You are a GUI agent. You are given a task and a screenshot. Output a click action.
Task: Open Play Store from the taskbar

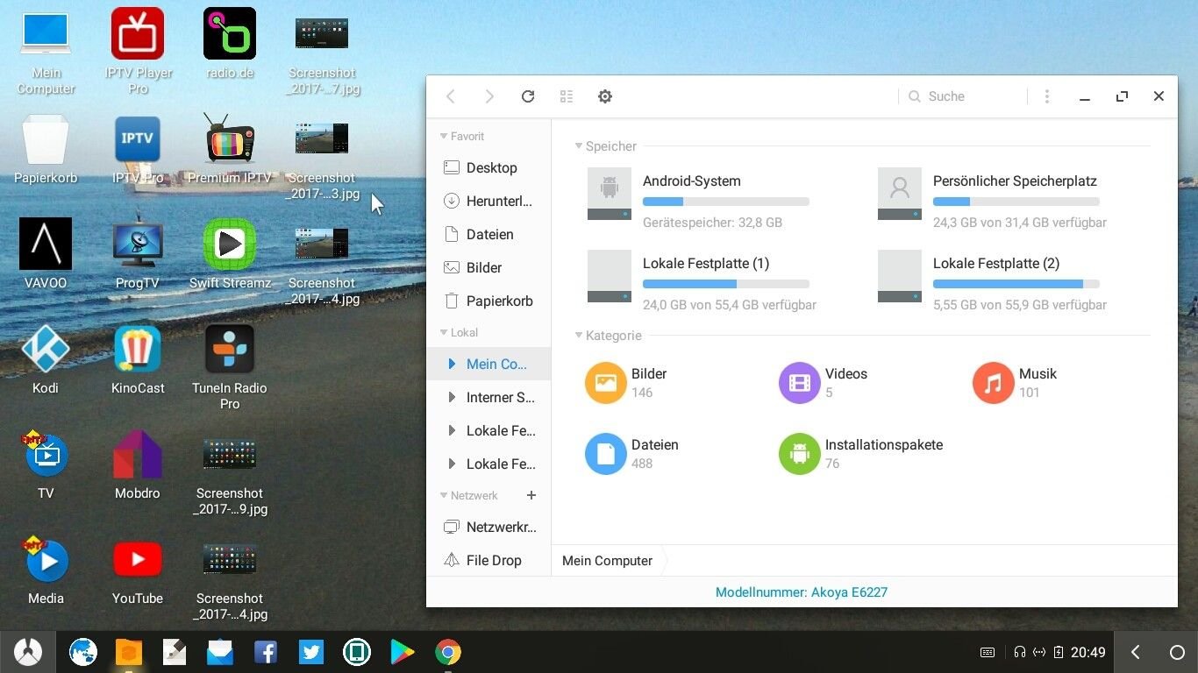[x=403, y=652]
